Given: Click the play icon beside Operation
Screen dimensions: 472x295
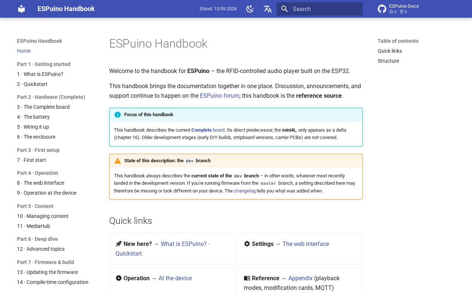Looking at the screenshot, I should click(x=118, y=278).
